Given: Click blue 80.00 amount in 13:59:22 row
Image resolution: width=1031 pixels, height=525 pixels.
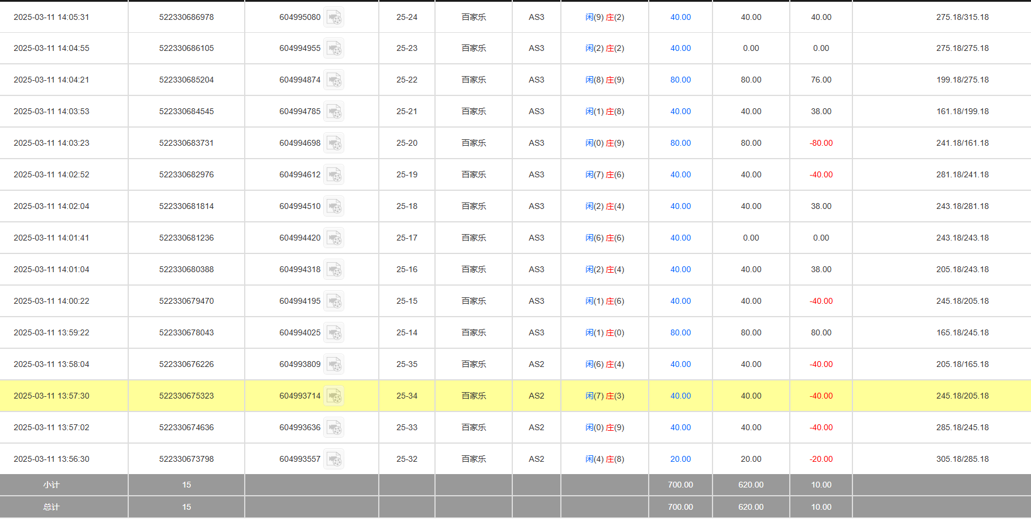Looking at the screenshot, I should [680, 333].
